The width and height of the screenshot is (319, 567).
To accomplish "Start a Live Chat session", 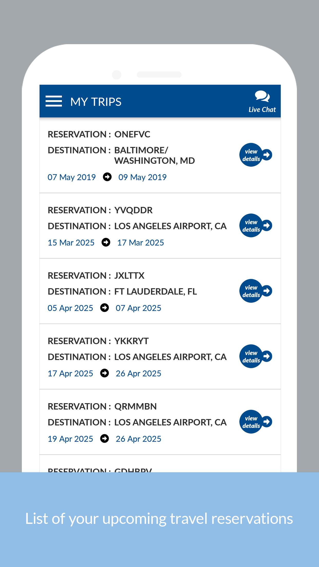I will point(262,102).
